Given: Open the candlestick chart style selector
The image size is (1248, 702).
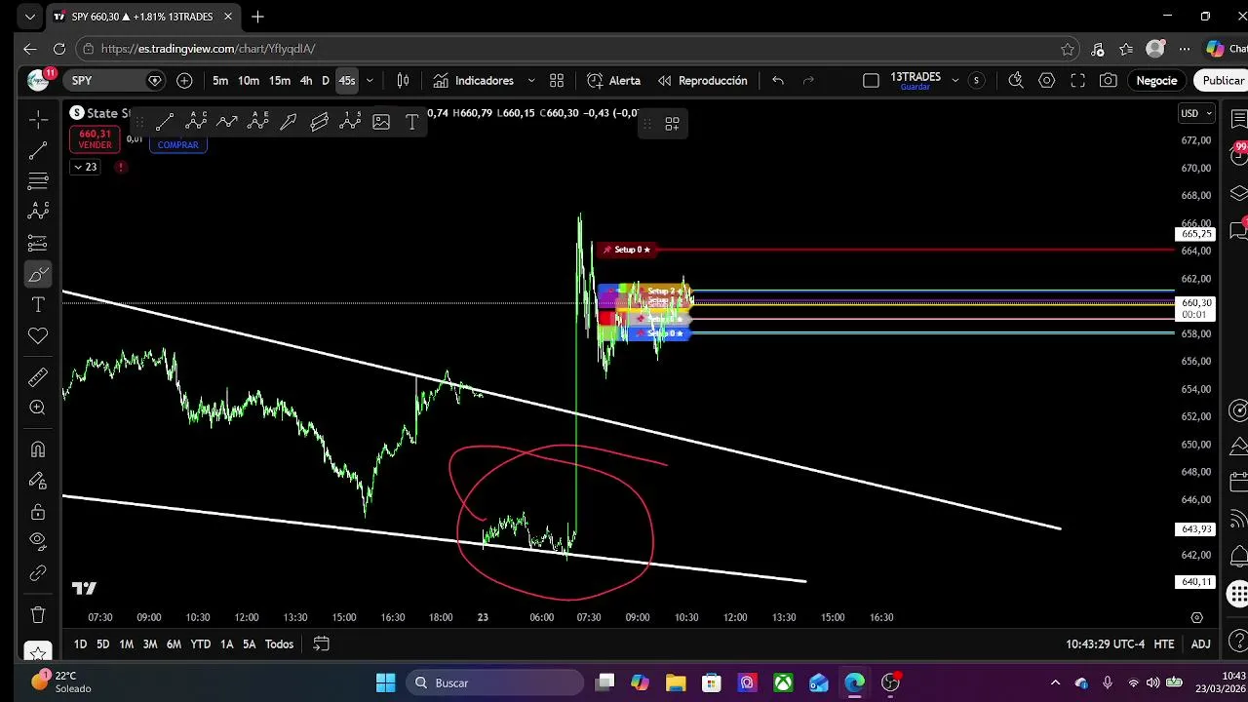Looking at the screenshot, I should (x=403, y=81).
